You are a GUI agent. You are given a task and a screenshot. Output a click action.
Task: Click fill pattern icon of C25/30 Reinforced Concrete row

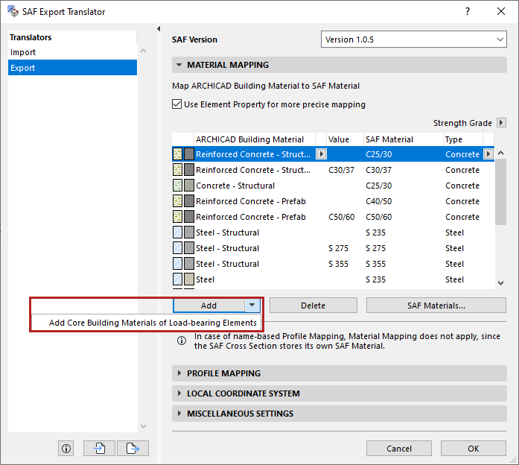point(178,154)
